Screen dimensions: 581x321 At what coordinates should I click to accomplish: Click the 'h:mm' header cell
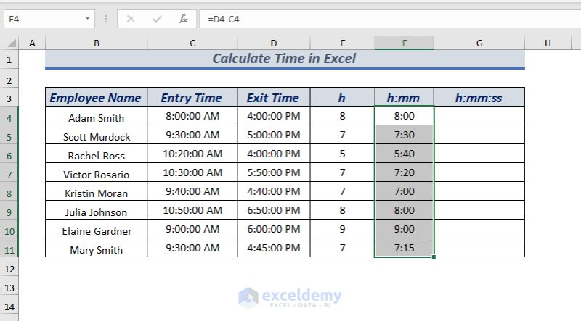(405, 97)
